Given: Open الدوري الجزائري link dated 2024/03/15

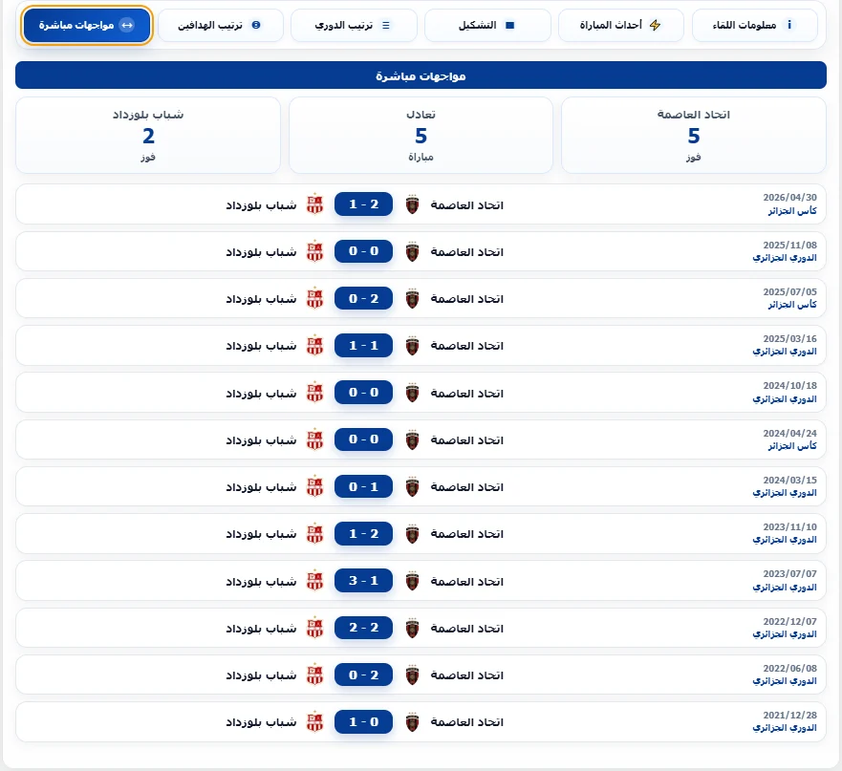Looking at the screenshot, I should (785, 493).
